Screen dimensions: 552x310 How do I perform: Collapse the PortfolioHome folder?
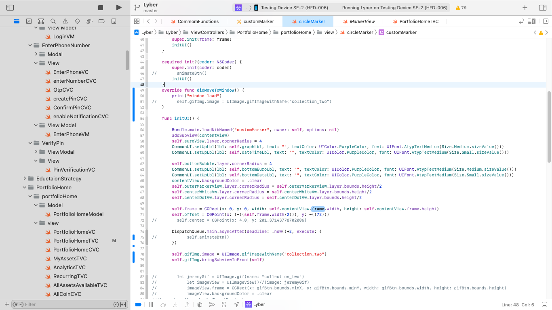coord(25,188)
